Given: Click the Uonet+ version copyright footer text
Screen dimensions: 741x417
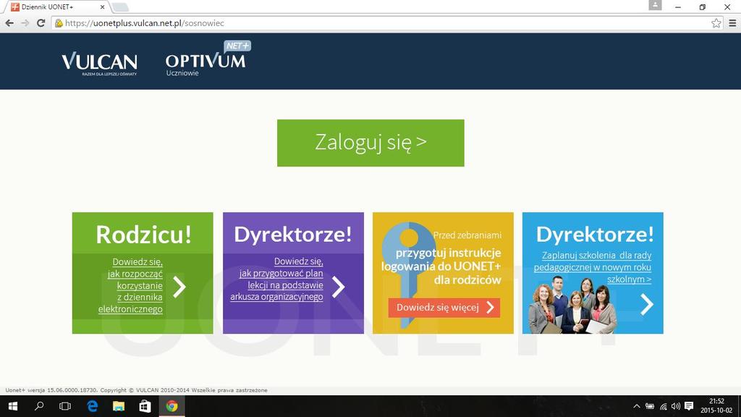Looking at the screenshot, I should coord(136,390).
